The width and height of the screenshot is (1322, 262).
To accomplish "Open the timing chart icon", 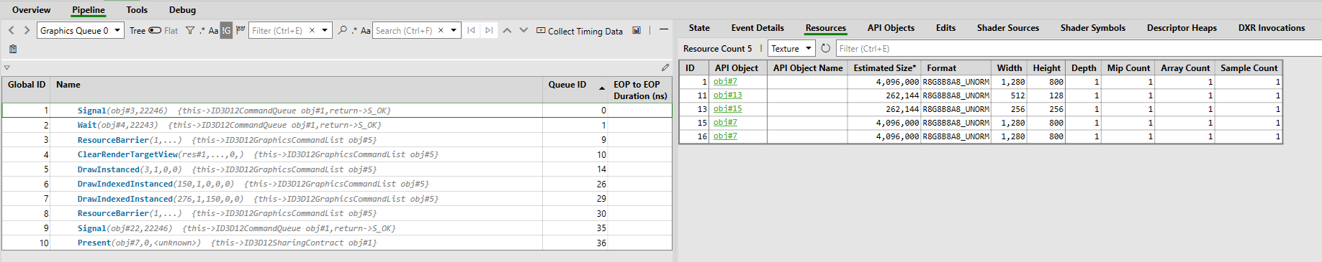I will tap(637, 30).
